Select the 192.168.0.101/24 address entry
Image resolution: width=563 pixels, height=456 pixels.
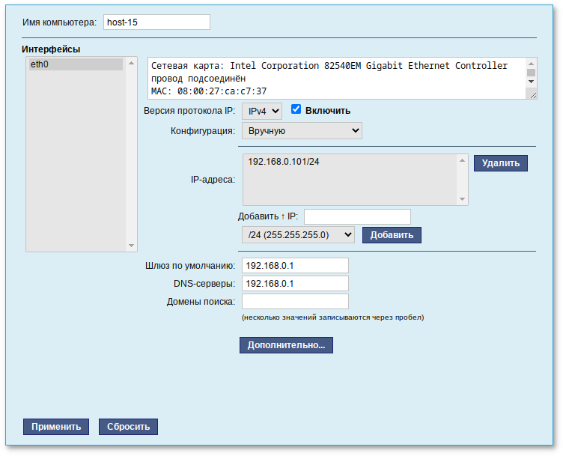click(288, 161)
